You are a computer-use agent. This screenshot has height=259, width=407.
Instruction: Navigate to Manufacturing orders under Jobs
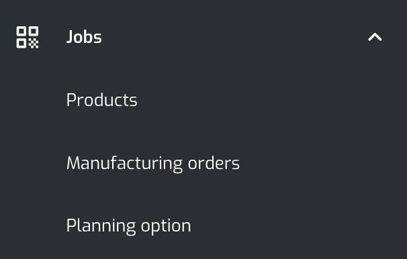click(153, 163)
